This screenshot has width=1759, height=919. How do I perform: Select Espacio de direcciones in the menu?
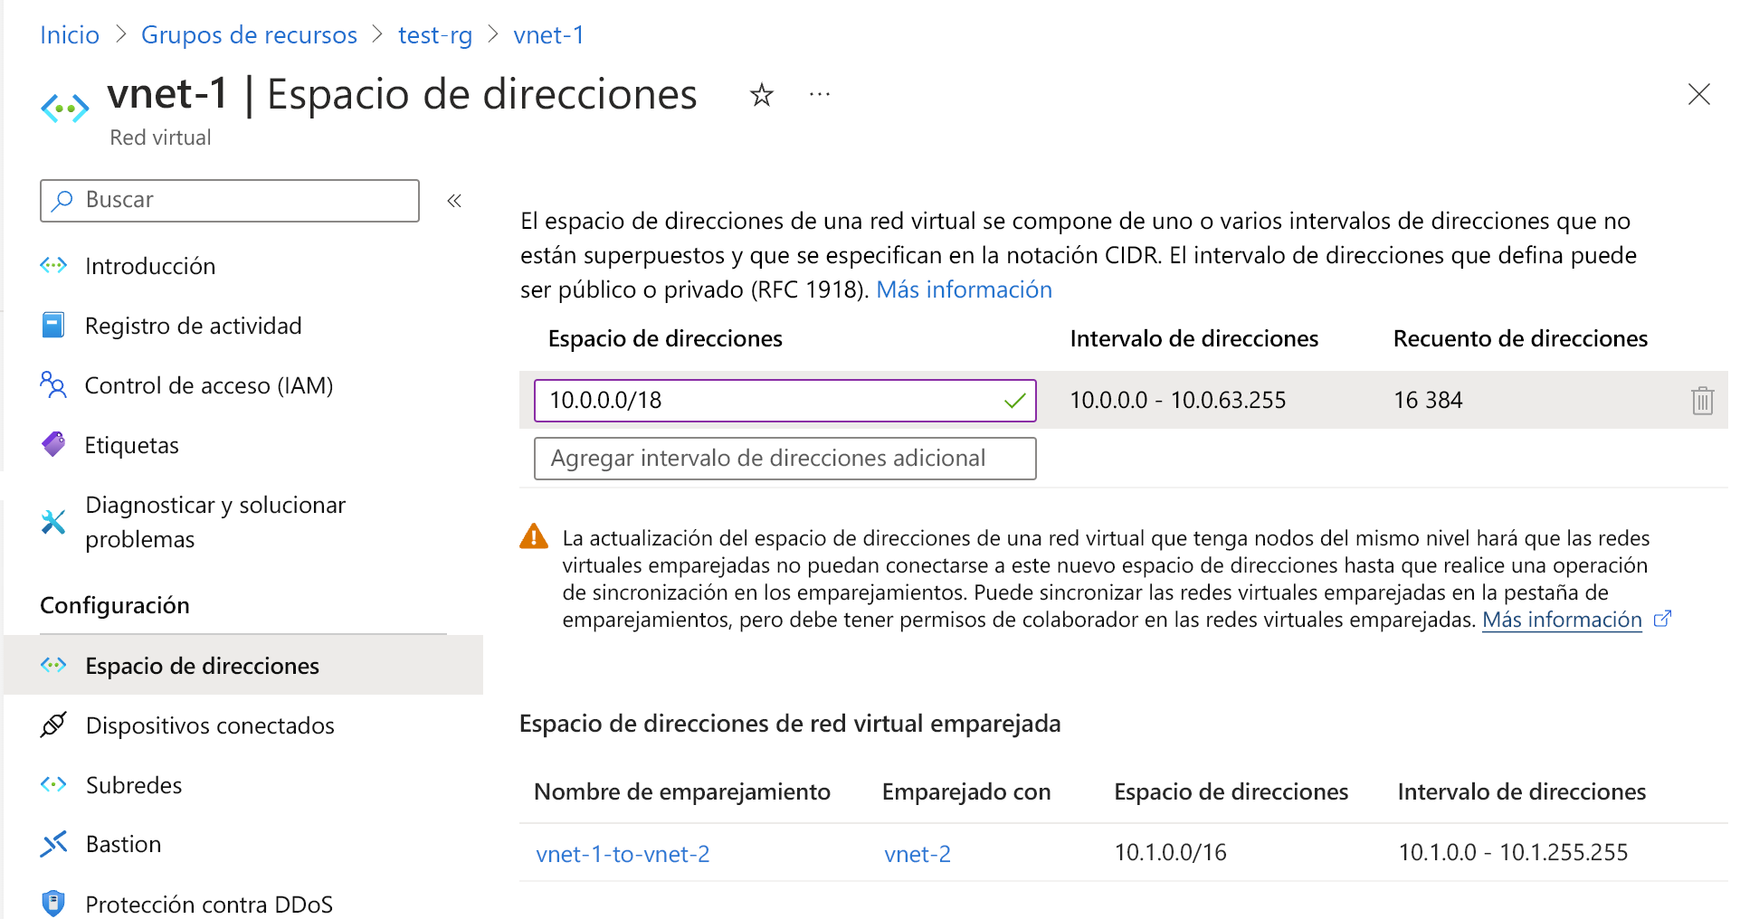[202, 665]
